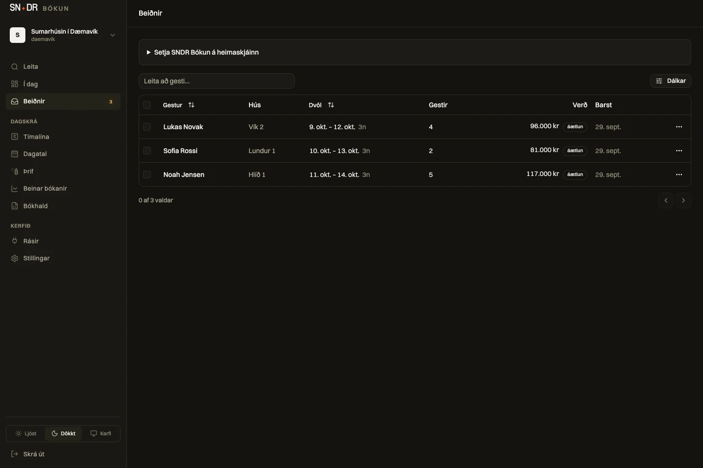Viewport: 703px width, 468px height.
Task: Open the Beiðnir menu item
Action: [x=63, y=101]
